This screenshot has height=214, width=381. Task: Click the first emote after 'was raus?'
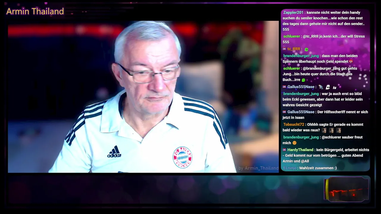pyautogui.click(x=324, y=130)
